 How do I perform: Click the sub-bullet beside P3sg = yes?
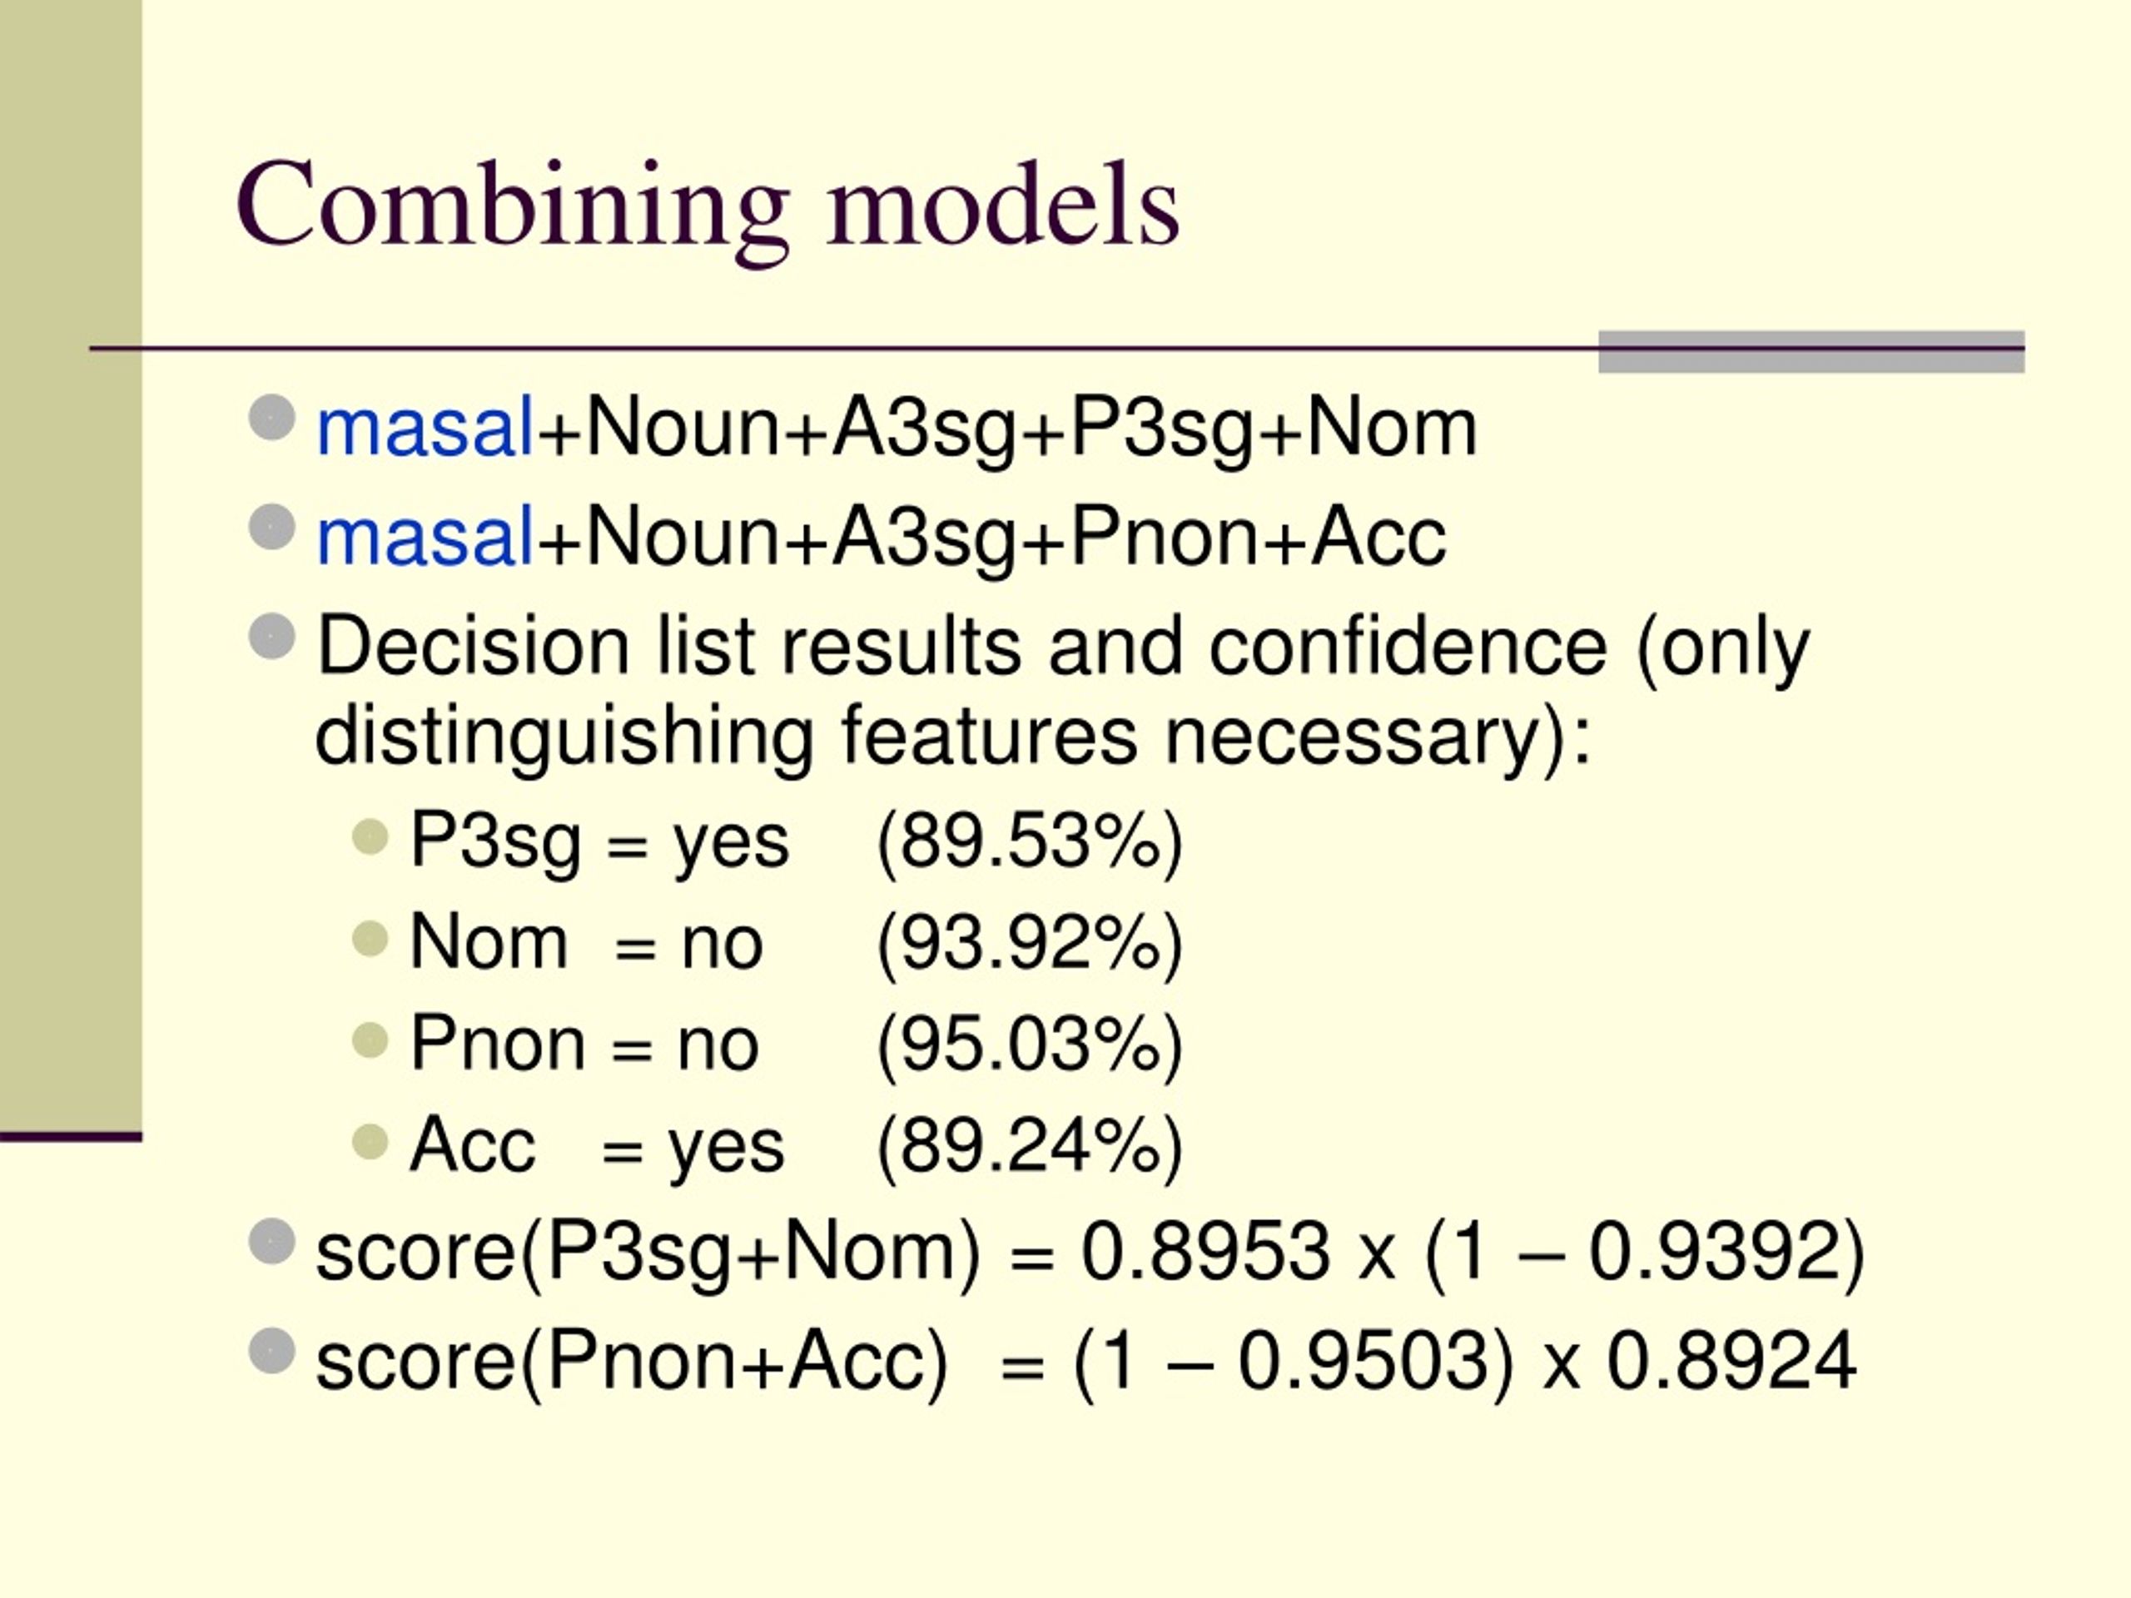tap(370, 837)
